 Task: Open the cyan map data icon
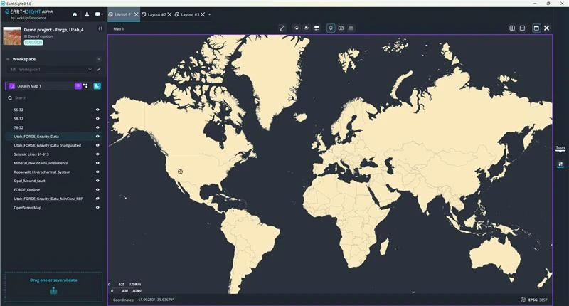97,86
